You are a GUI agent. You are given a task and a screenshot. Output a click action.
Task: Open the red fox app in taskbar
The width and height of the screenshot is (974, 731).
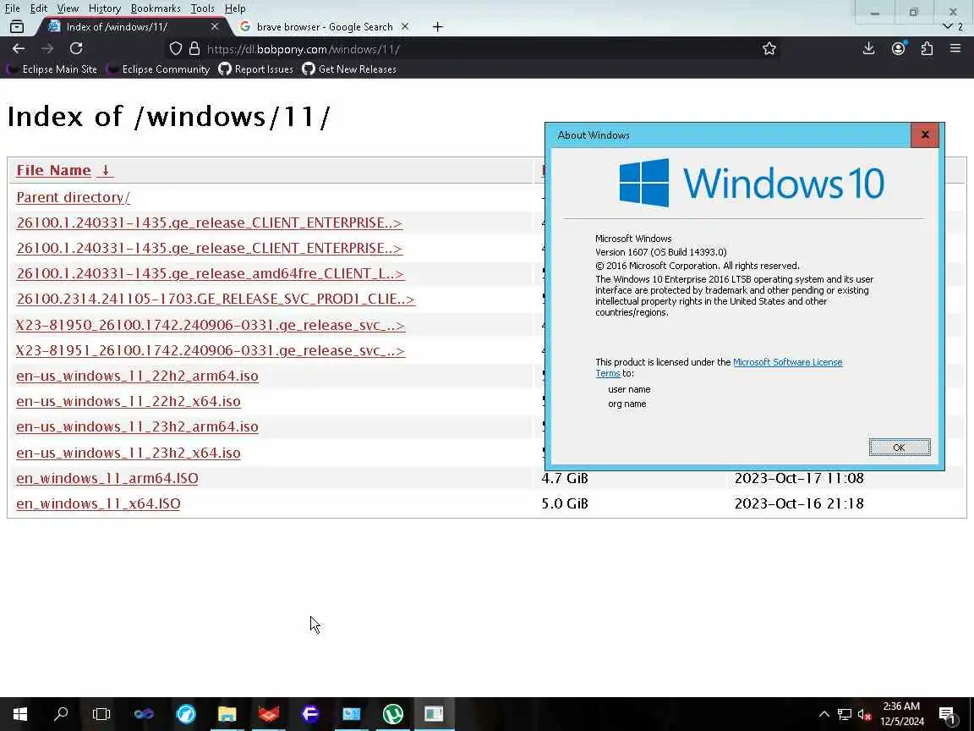click(x=269, y=713)
